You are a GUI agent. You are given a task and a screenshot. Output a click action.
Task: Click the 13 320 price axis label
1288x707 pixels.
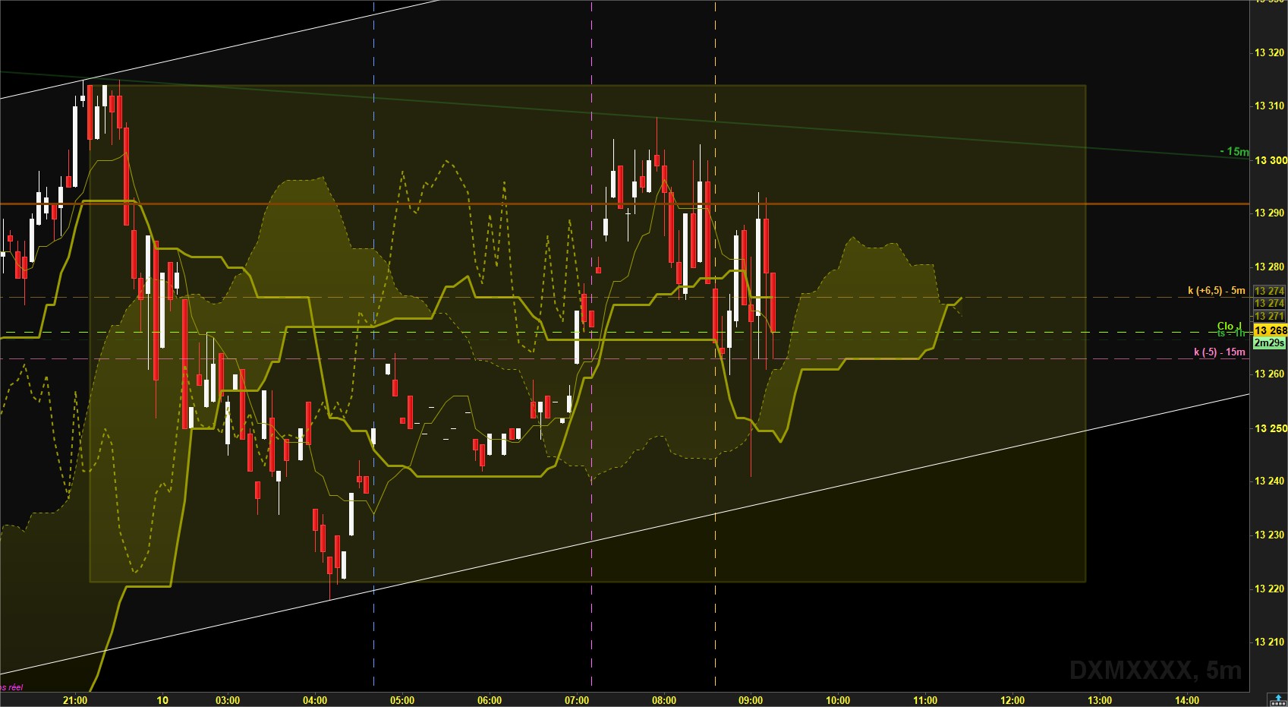pyautogui.click(x=1270, y=53)
